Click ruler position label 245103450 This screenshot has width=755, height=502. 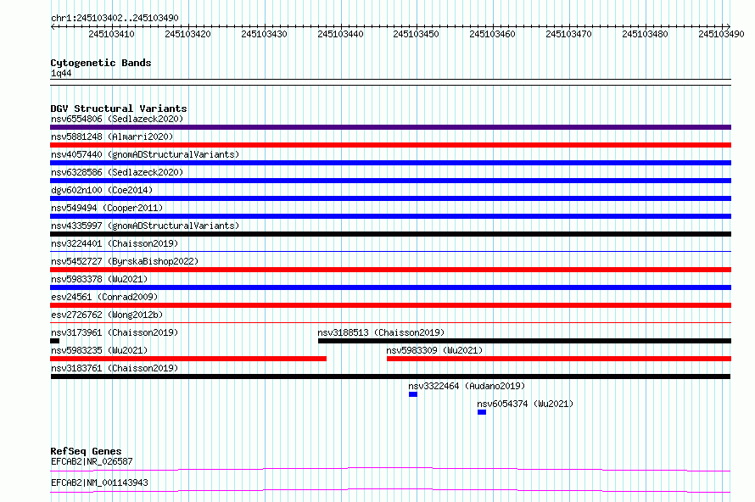[x=416, y=34]
